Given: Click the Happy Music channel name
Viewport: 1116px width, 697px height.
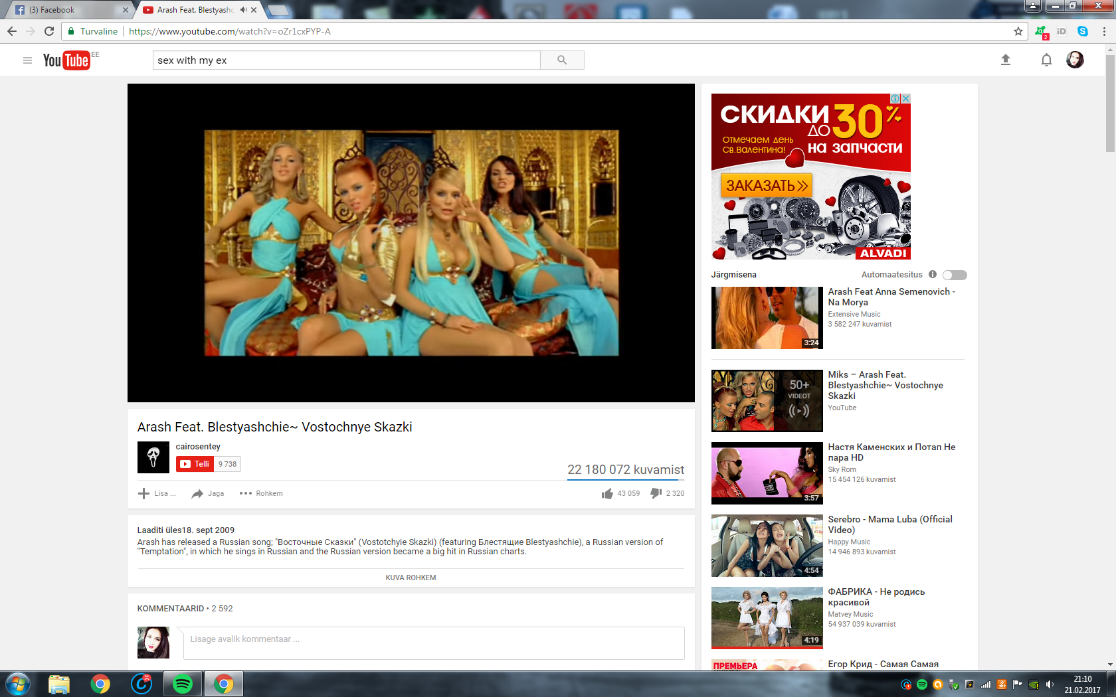Looking at the screenshot, I should pyautogui.click(x=849, y=542).
